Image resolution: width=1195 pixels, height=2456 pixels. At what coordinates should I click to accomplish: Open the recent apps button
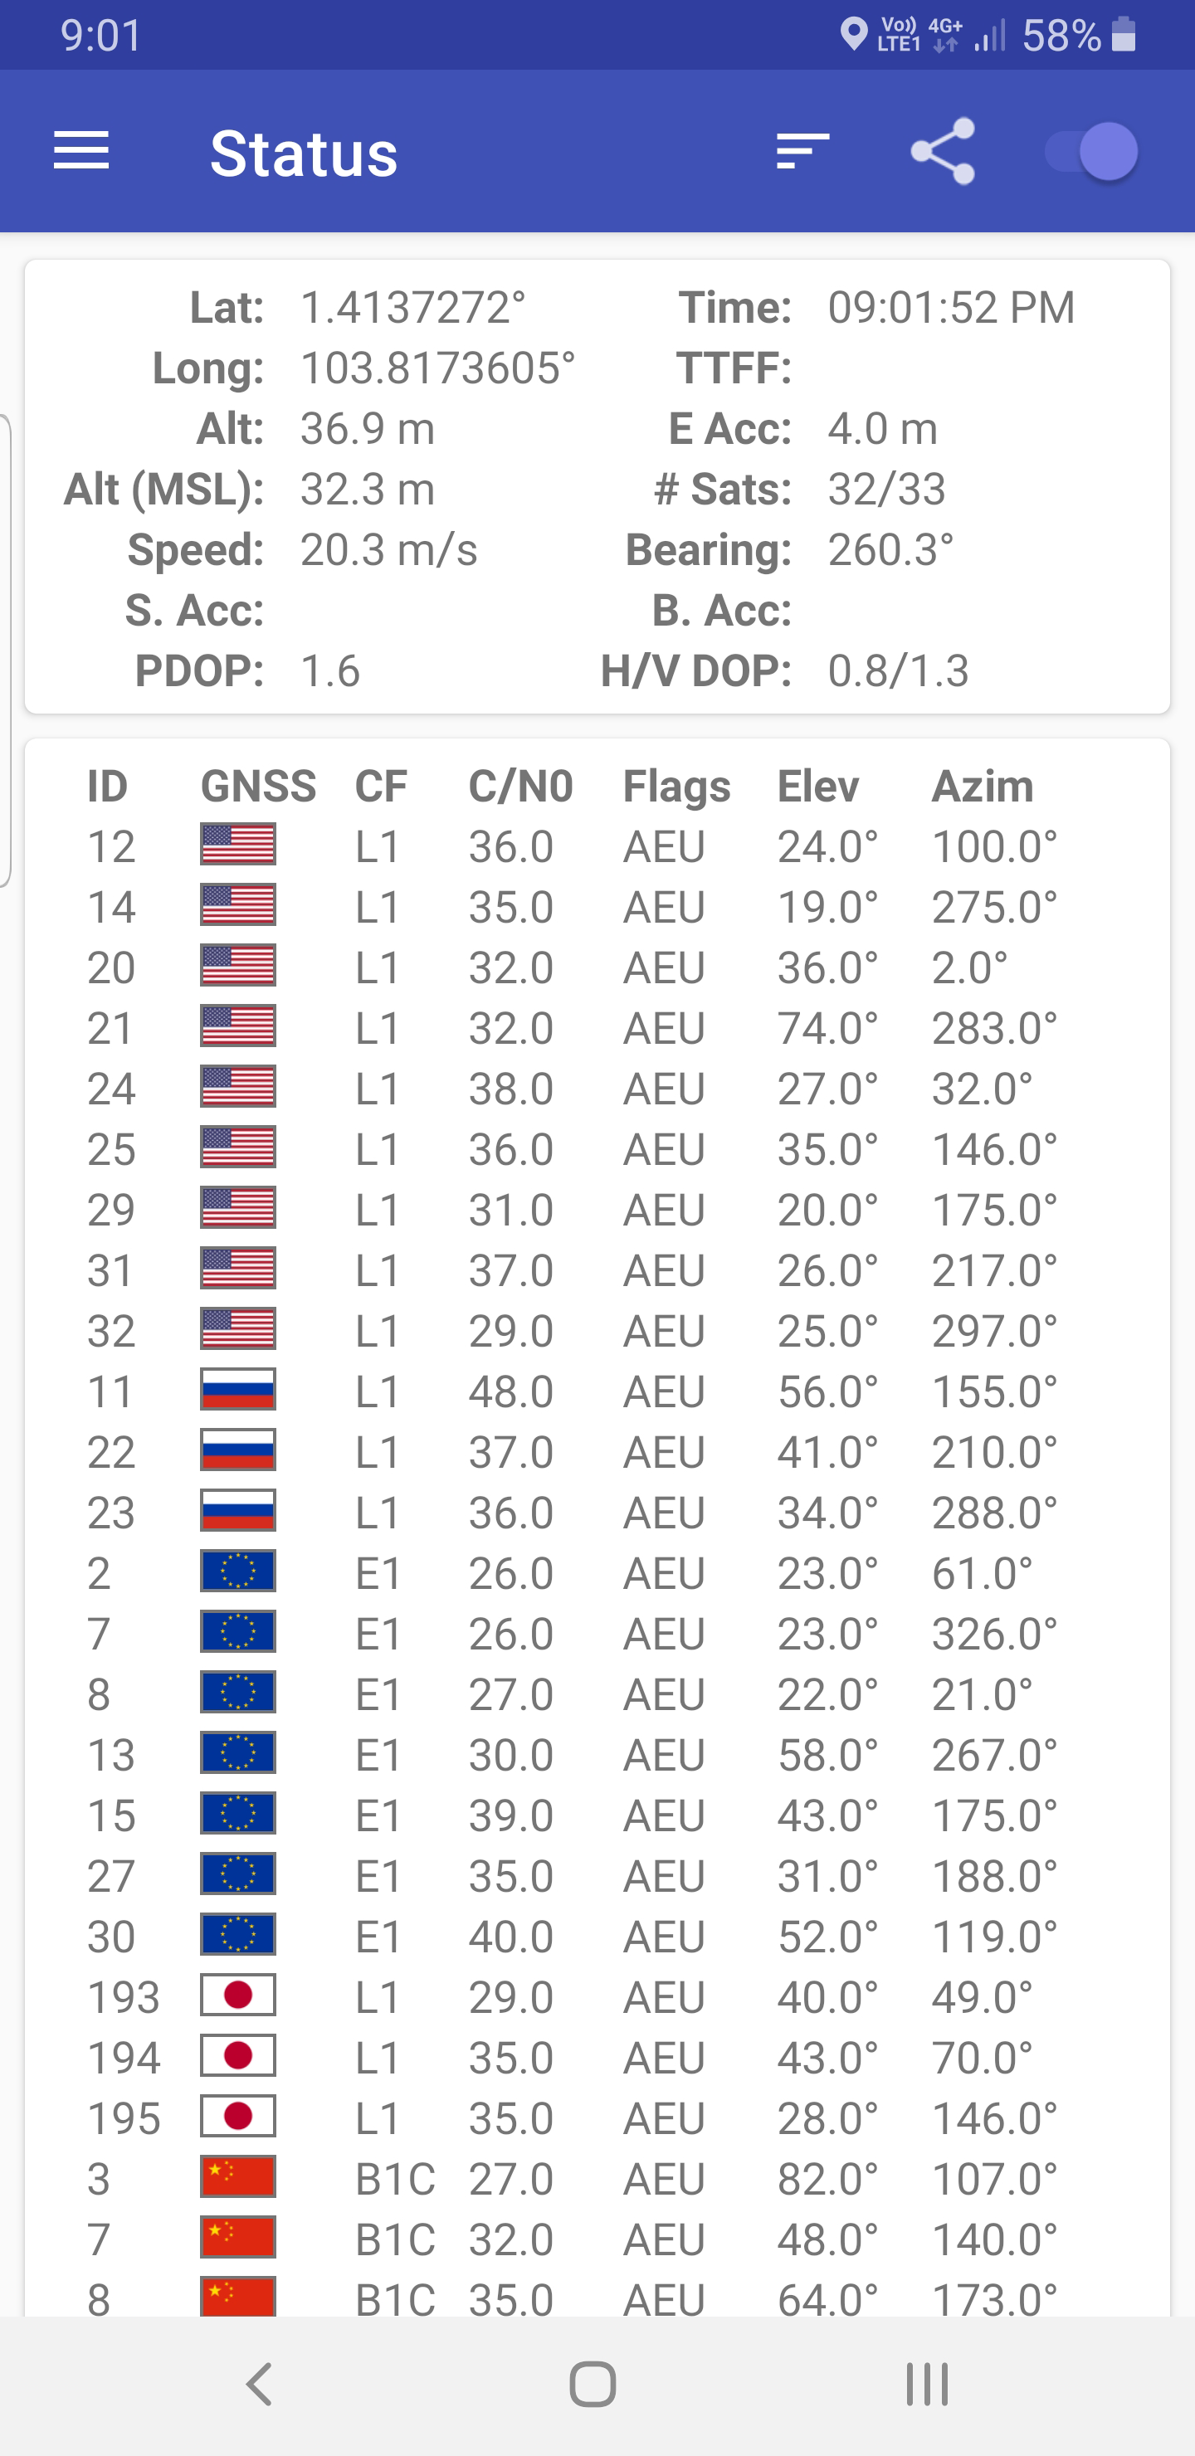point(927,2385)
